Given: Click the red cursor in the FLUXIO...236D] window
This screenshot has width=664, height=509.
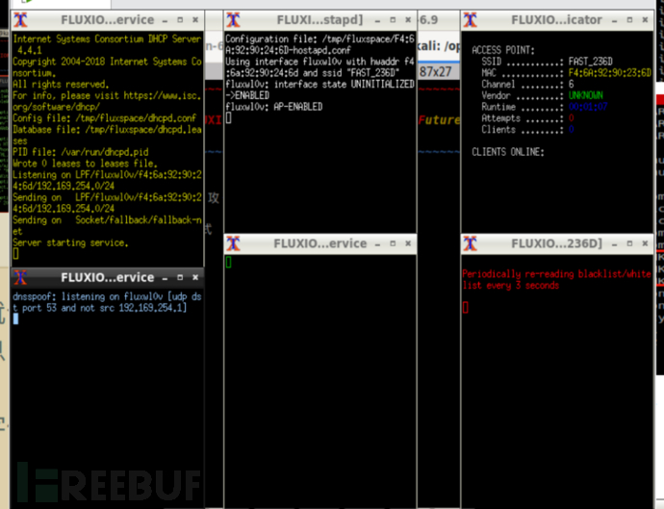Looking at the screenshot, I should point(466,308).
